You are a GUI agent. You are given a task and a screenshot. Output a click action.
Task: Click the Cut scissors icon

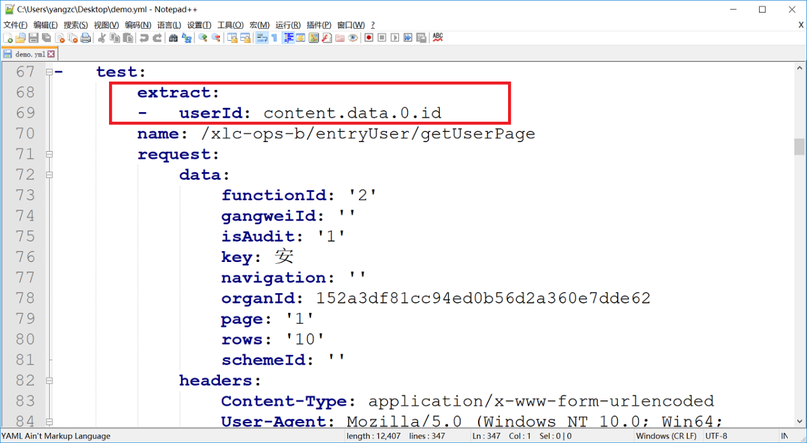(101, 38)
